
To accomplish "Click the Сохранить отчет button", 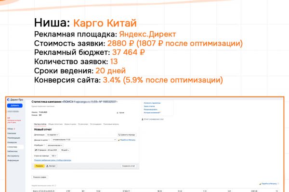I will 129,166.
